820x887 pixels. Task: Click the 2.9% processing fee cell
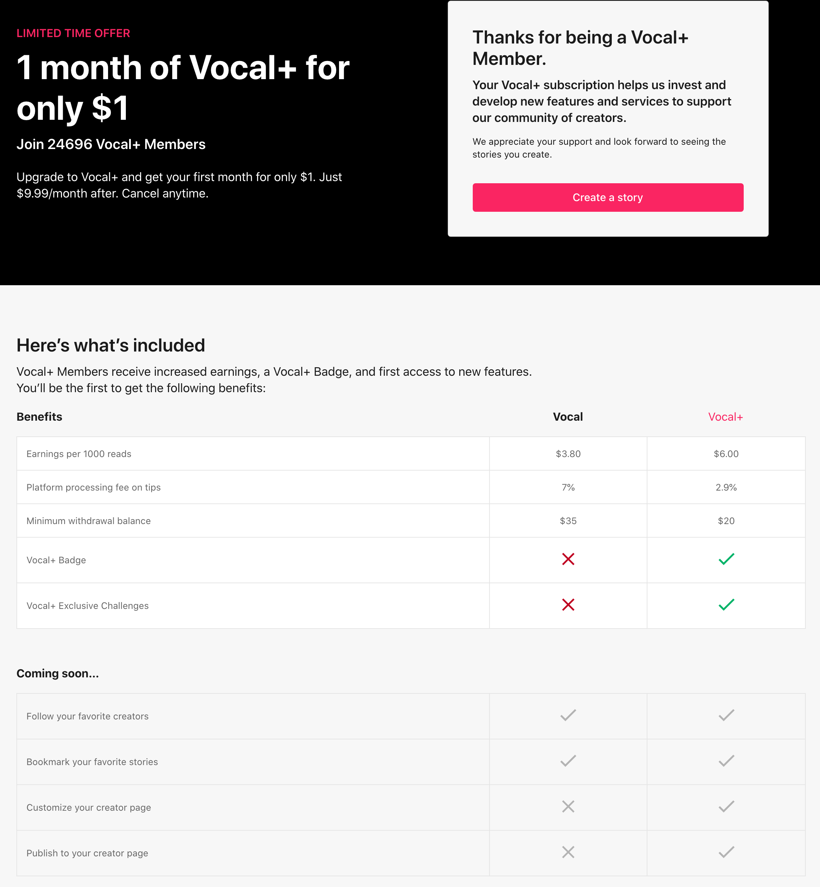(x=726, y=487)
